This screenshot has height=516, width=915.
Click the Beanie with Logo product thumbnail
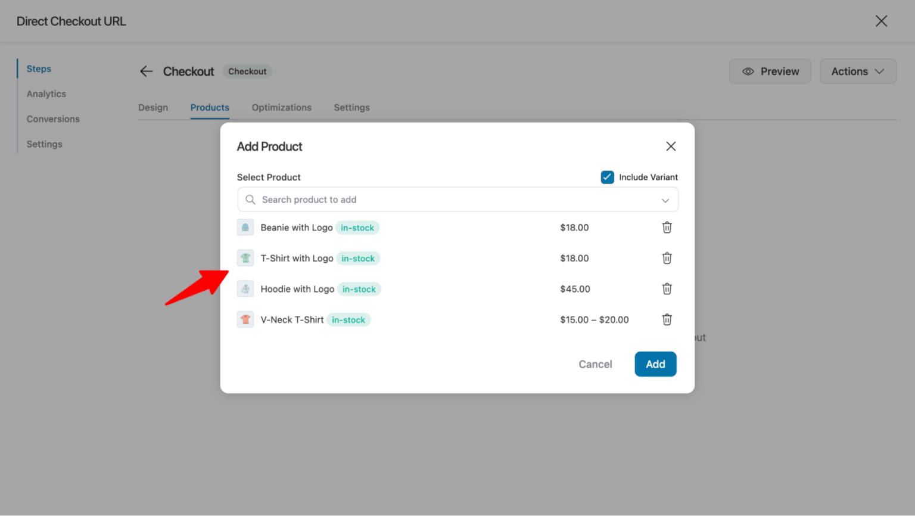coord(245,227)
